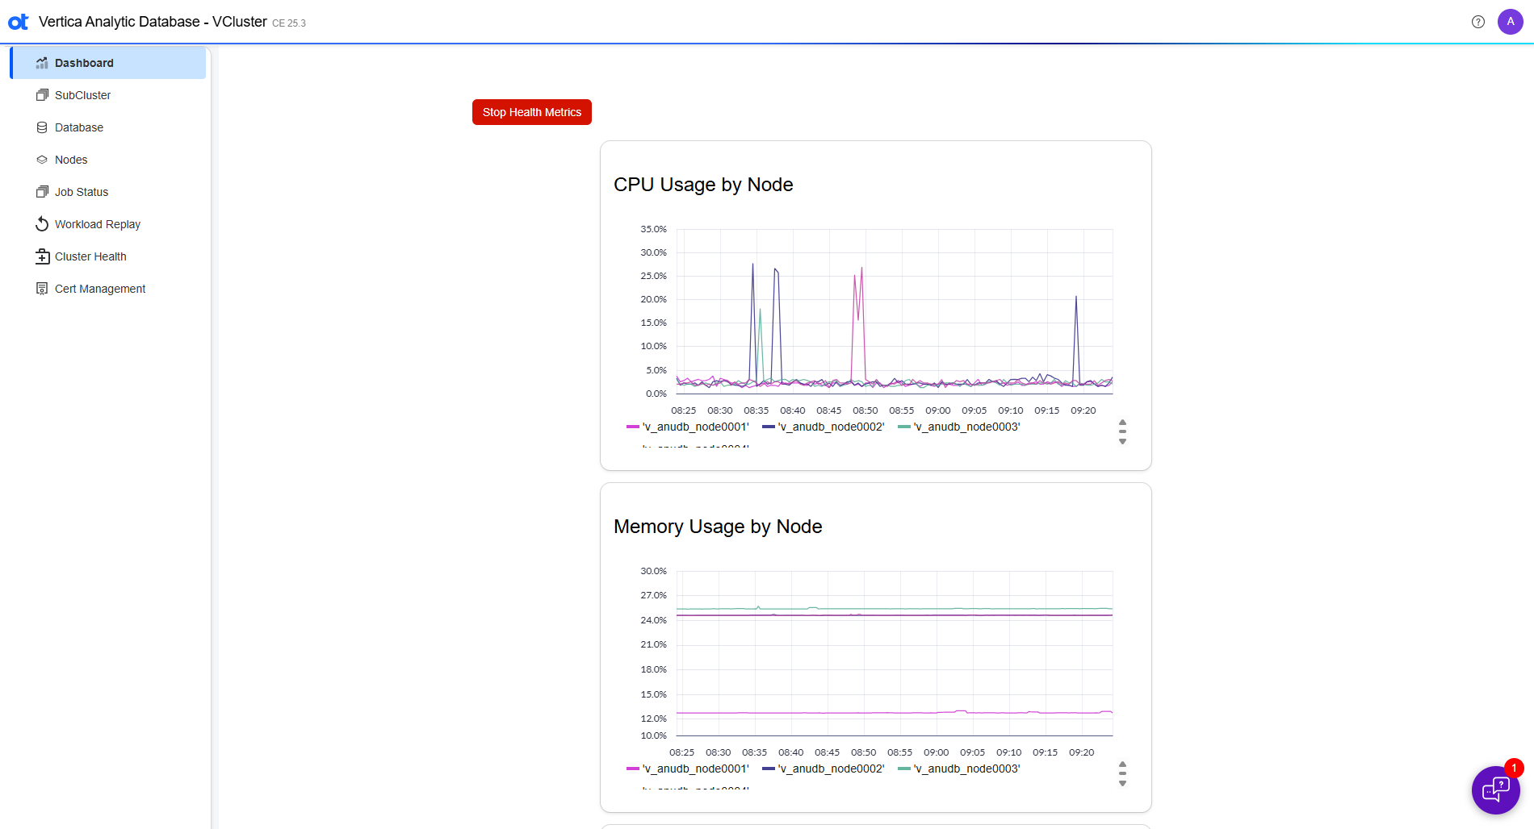This screenshot has width=1534, height=829.
Task: Open the Nodes menu item
Action: 71,160
